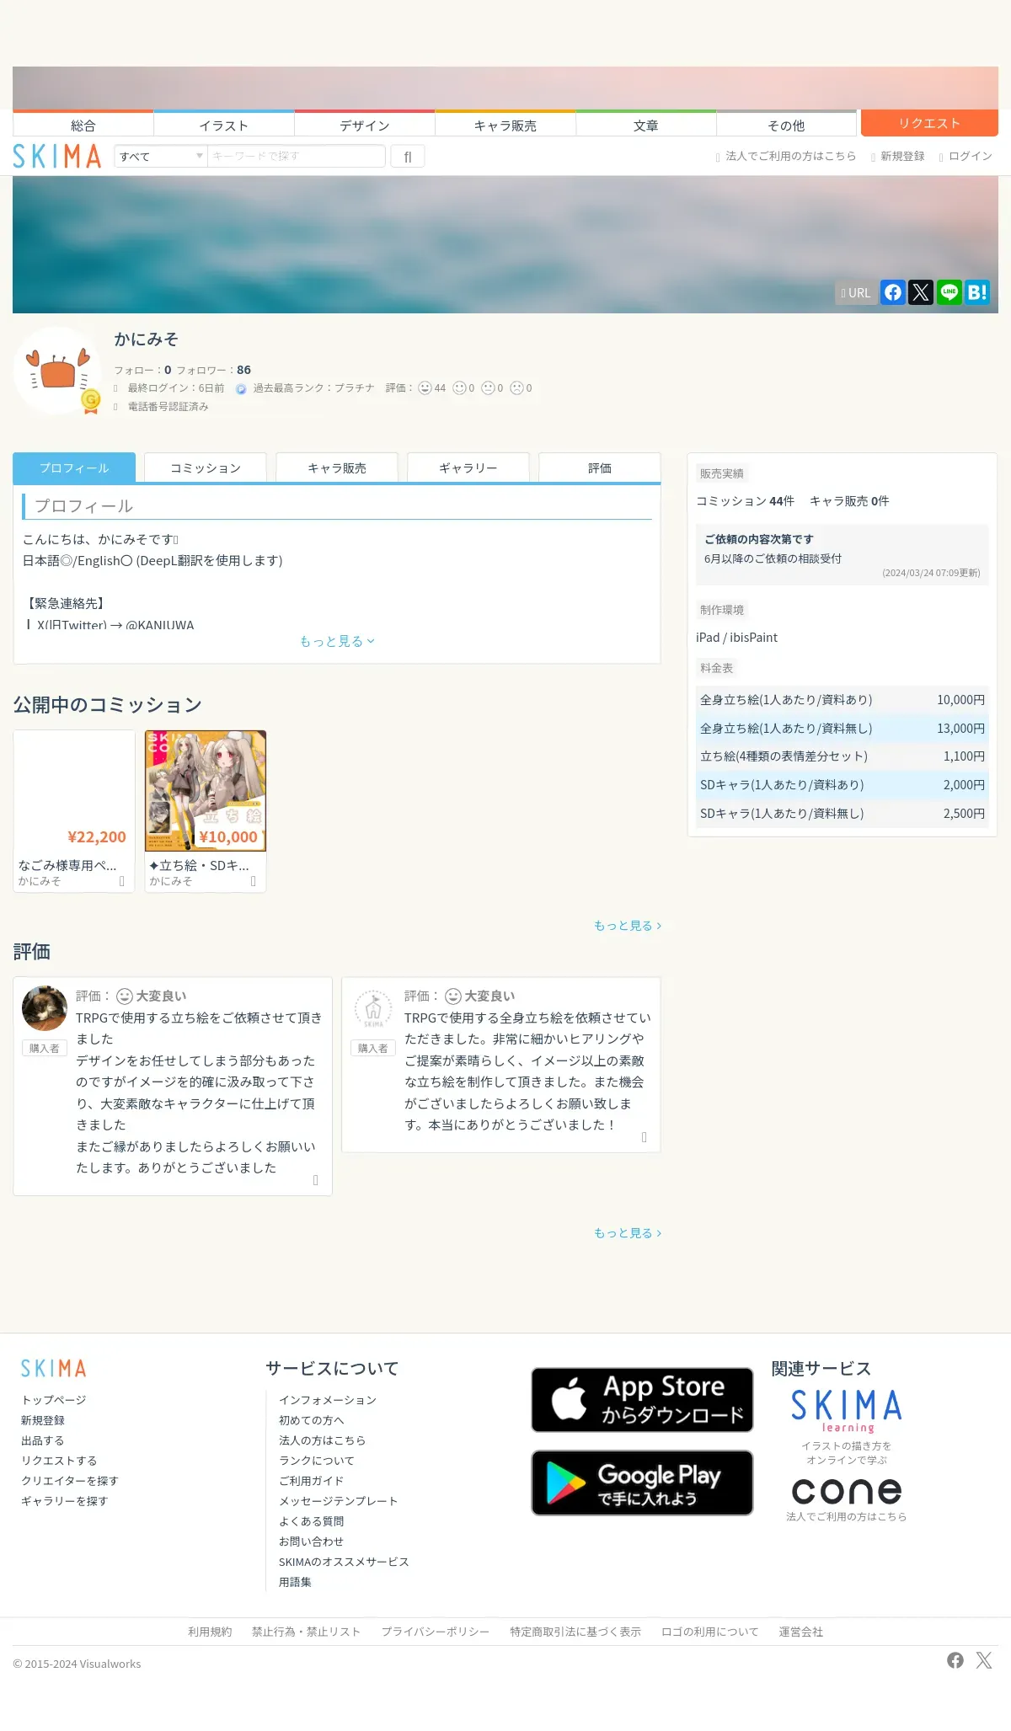This screenshot has width=1011, height=1731.
Task: Open footer クリエイターを探す link
Action: pyautogui.click(x=70, y=1481)
